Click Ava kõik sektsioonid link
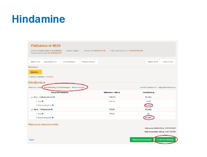Screen dimensions: 207x157 coord(148,87)
